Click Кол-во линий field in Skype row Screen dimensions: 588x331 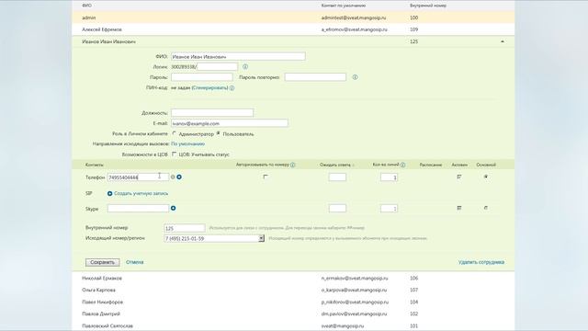389,209
